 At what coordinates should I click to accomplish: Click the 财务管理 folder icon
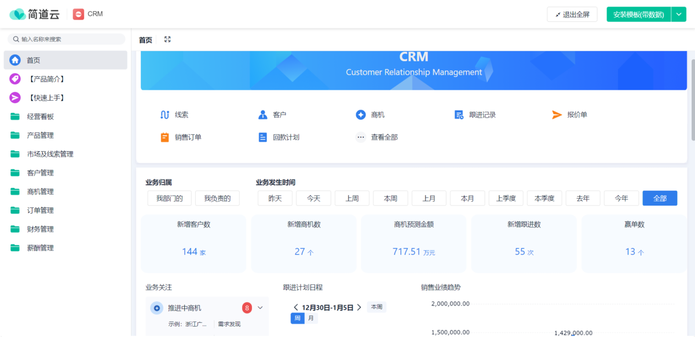(15, 229)
